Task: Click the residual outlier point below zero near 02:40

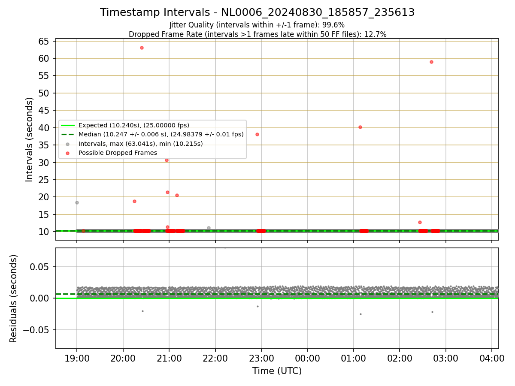Action: (432, 312)
